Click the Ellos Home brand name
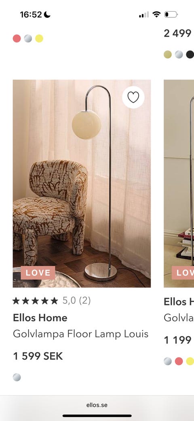Image resolution: width=194 pixels, height=421 pixels. [40, 318]
